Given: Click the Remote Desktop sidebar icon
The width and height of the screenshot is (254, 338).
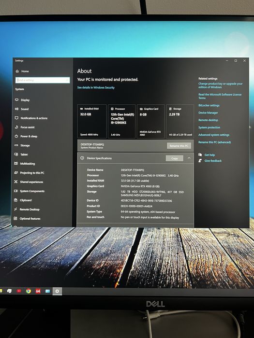Looking at the screenshot, I should (x=15, y=209).
